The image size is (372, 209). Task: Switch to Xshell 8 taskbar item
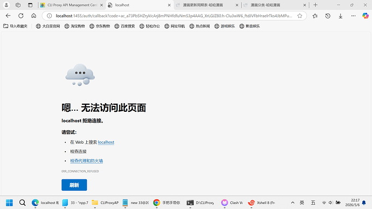click(x=261, y=203)
